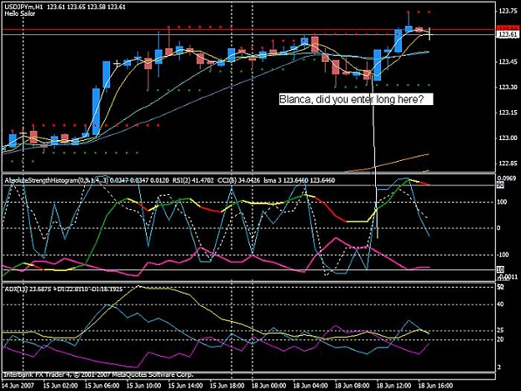The image size is (521, 391).
Task: Click the '15 Jun 02:00' time axis label
Action: [61, 386]
